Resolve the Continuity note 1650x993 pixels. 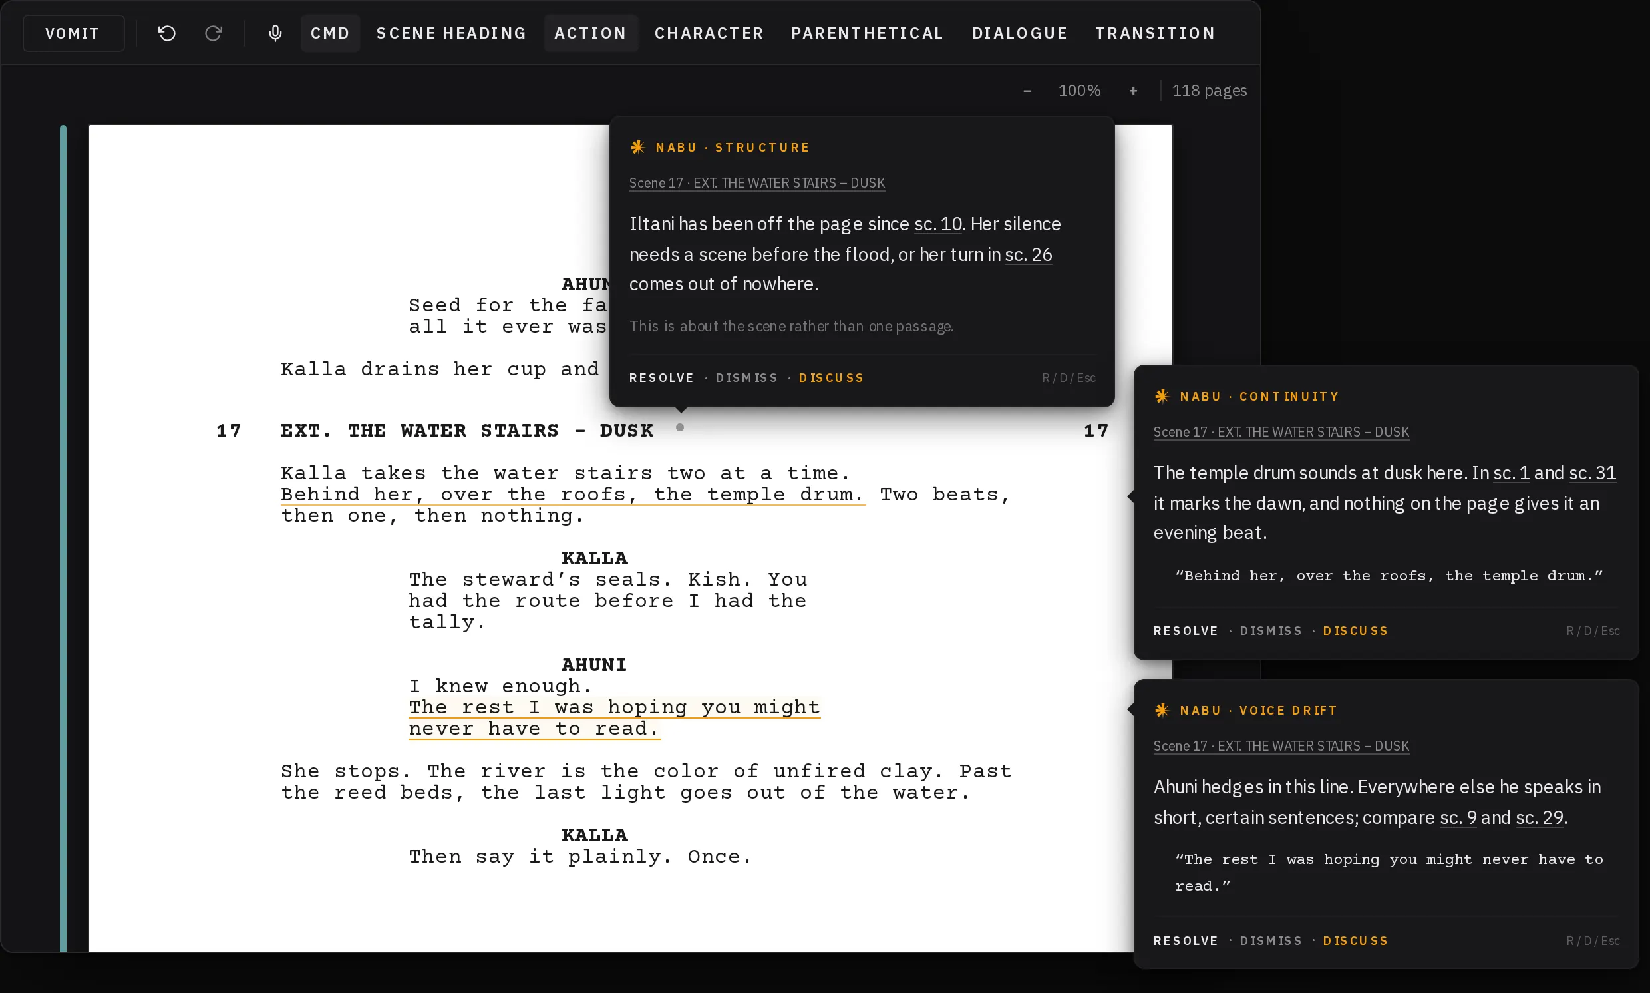pos(1186,631)
